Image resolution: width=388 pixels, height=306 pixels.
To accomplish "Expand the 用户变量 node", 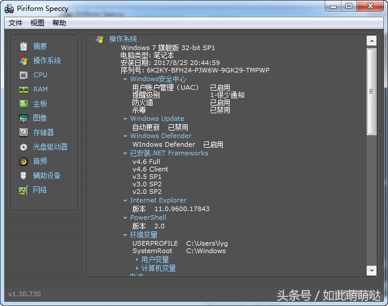I will [137, 260].
